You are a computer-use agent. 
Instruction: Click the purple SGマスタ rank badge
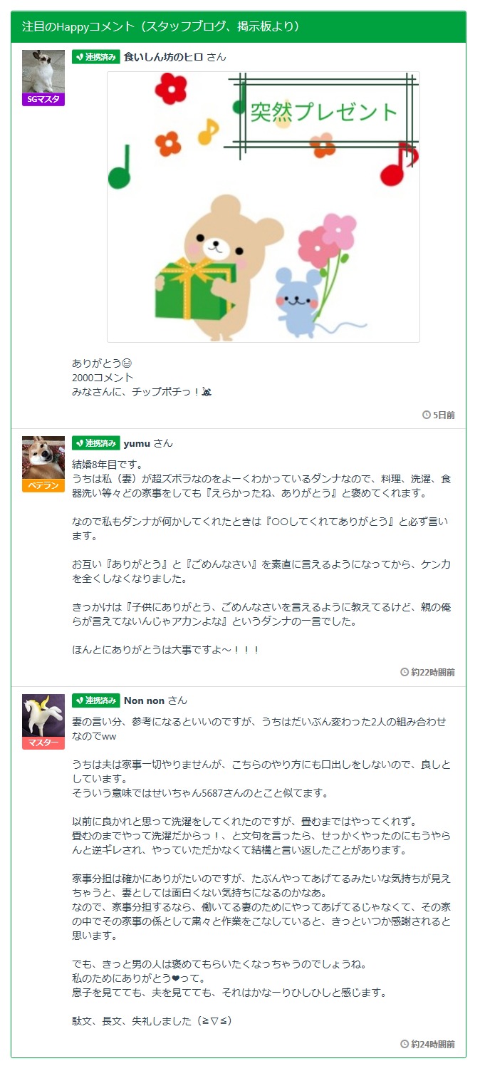[43, 99]
